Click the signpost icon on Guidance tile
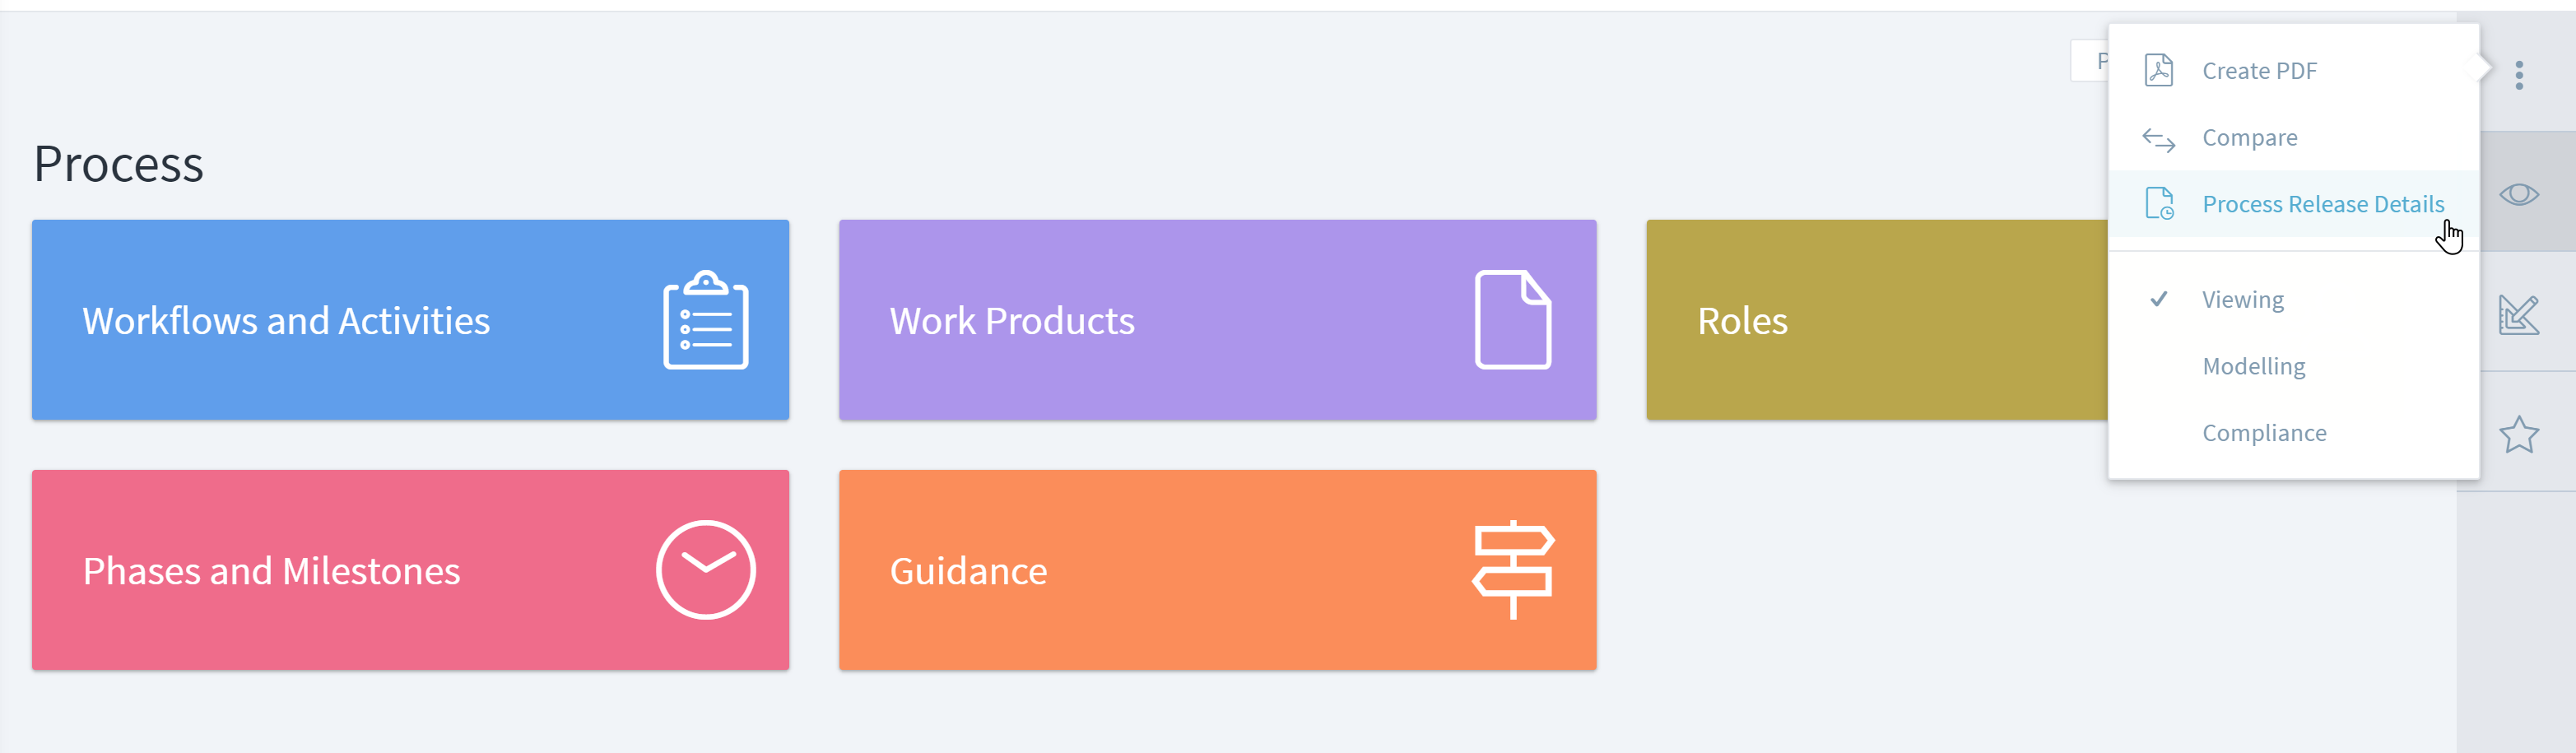The width and height of the screenshot is (2576, 753). [x=1513, y=570]
